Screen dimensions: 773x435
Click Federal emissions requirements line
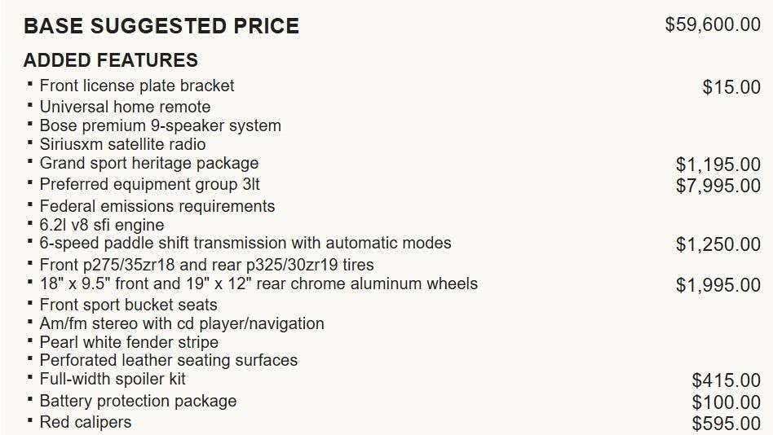point(157,206)
